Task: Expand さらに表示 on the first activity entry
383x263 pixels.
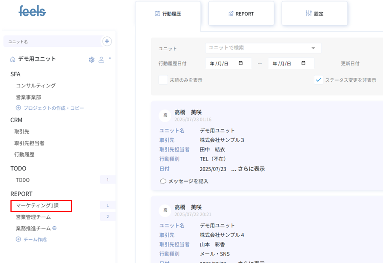Action: click(248, 169)
